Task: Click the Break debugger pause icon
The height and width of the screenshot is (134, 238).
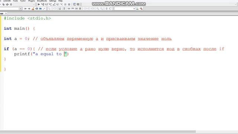Action: click(65, 4)
